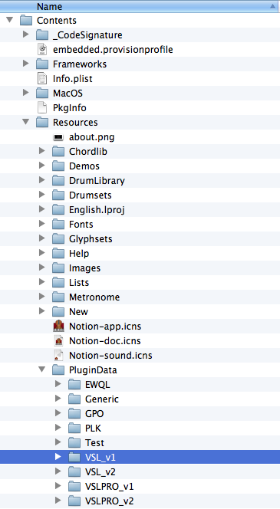Image resolution: width=280 pixels, height=509 pixels.
Task: Select the file name PkgInfo
Action: pos(70,108)
